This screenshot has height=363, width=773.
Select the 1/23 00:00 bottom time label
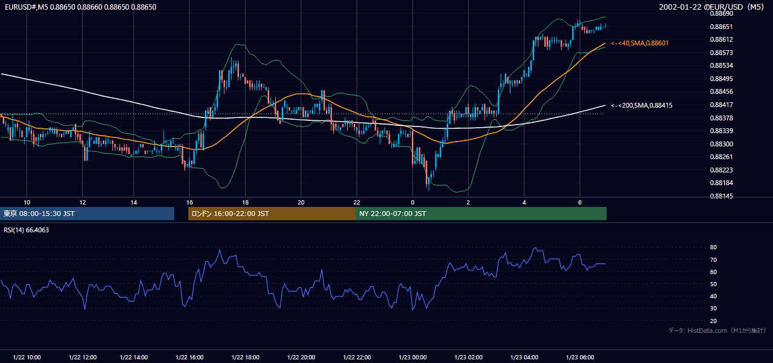[413, 357]
